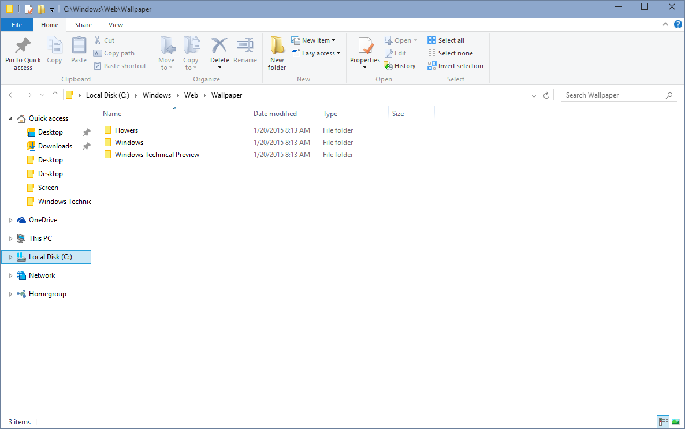This screenshot has width=685, height=429.
Task: Create a New folder using the ribbon icon
Action: (277, 52)
